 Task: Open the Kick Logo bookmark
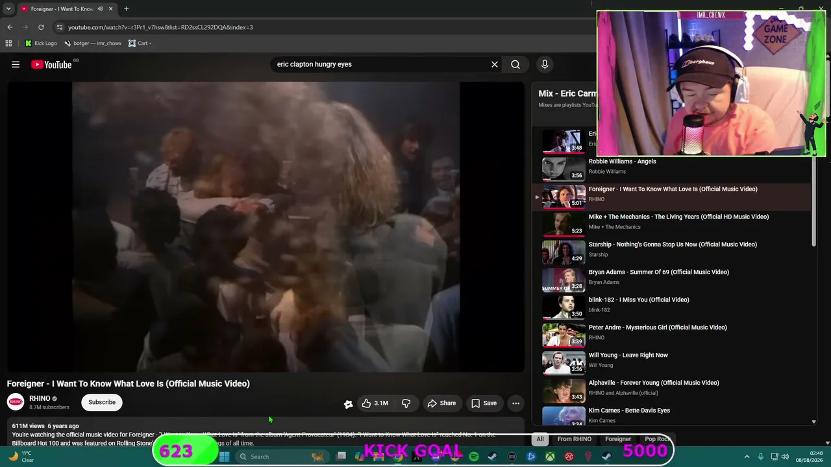[41, 43]
